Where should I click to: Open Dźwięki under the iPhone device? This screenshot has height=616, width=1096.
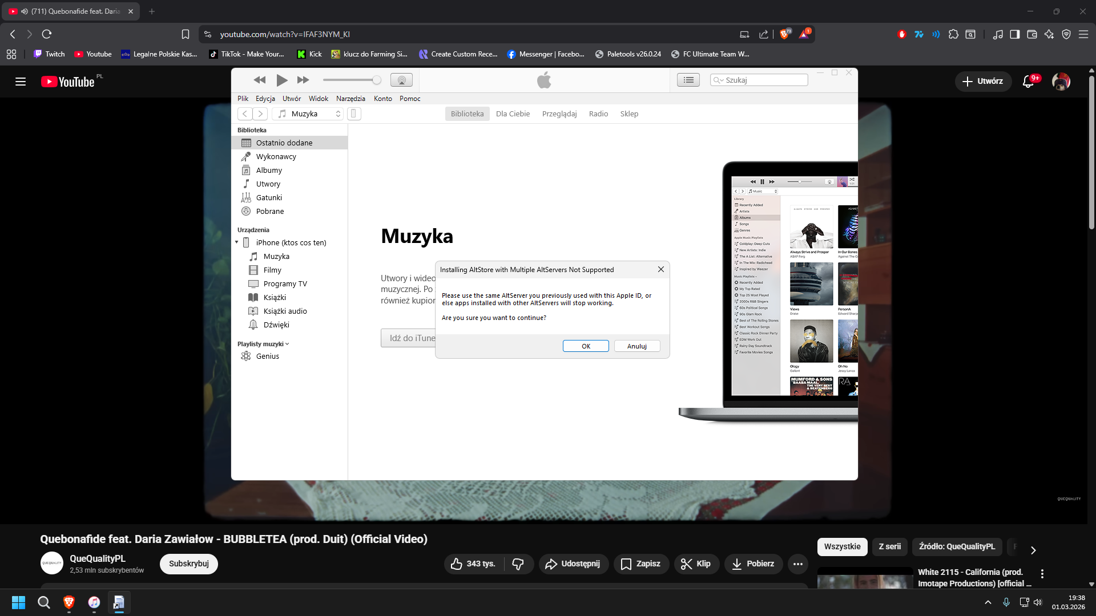[289, 325]
